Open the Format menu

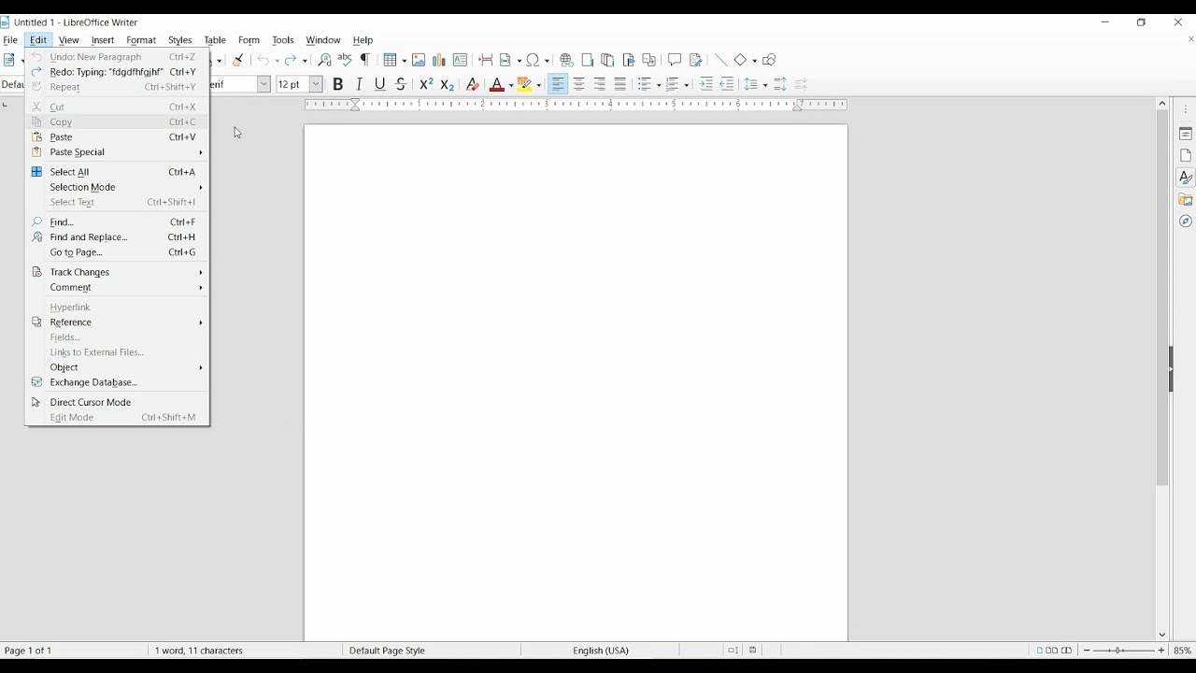141,40
